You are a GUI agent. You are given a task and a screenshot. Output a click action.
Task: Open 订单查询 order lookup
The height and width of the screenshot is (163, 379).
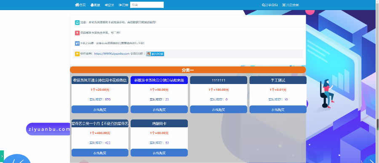click(x=270, y=5)
